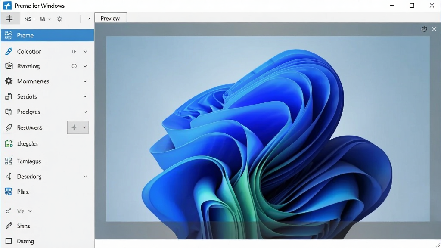Click the Preme icon in the sidebar
The width and height of the screenshot is (441, 248).
tap(9, 35)
